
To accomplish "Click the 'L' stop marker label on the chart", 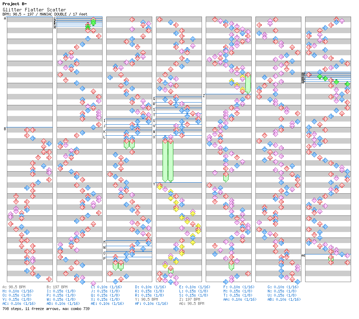I will [x=104, y=137].
